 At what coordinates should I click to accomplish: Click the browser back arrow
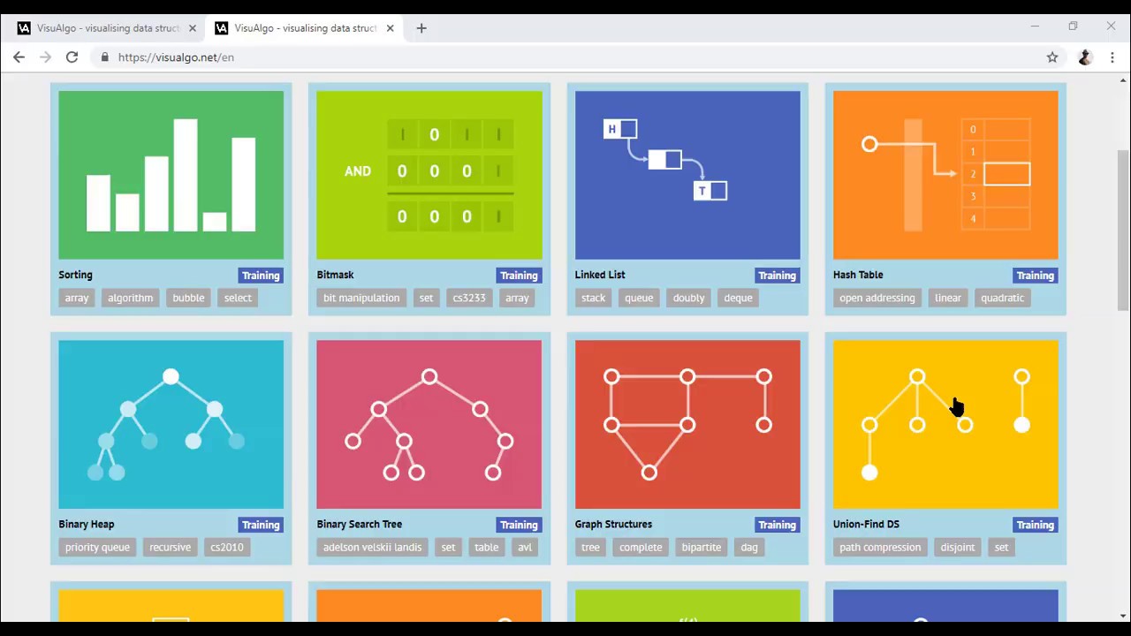[x=19, y=57]
